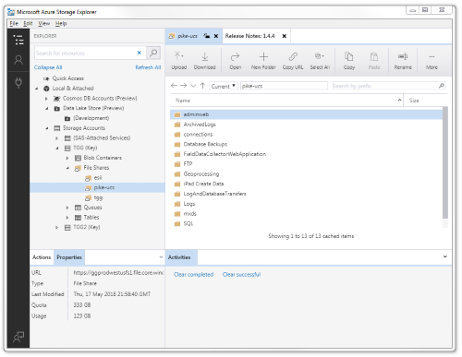Go up one level with up arrow
Screen dimensions: 462x357
tap(202, 86)
